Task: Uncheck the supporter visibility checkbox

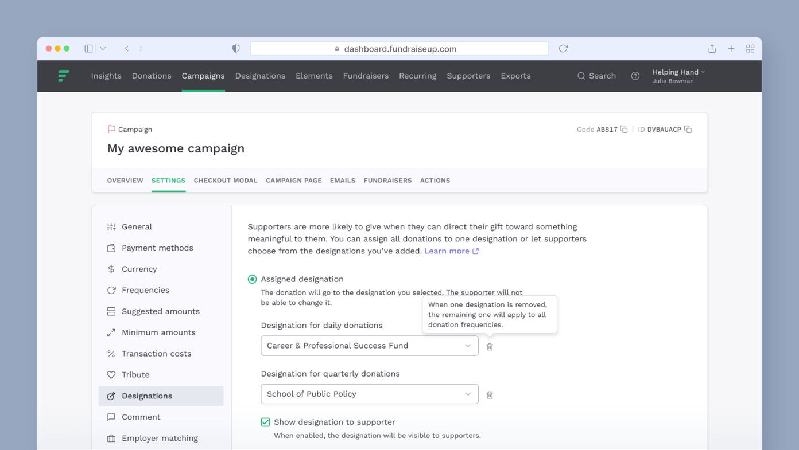Action: pos(265,421)
